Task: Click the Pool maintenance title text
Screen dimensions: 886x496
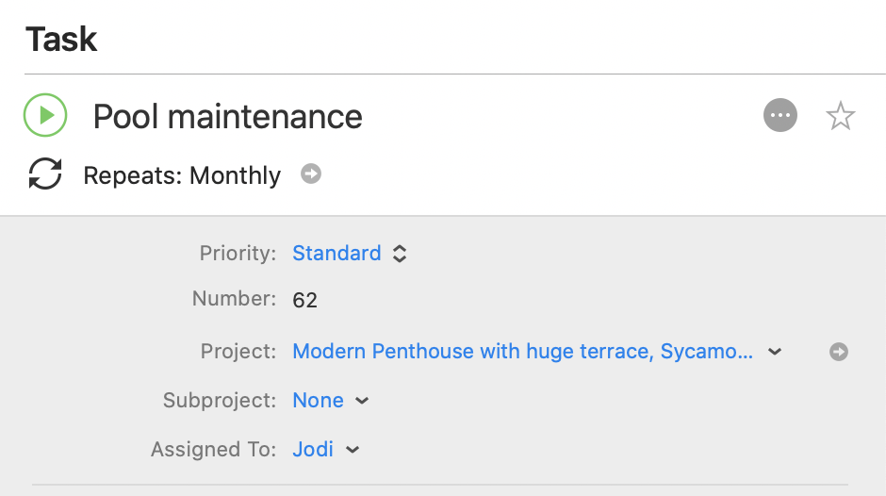Action: [x=228, y=117]
